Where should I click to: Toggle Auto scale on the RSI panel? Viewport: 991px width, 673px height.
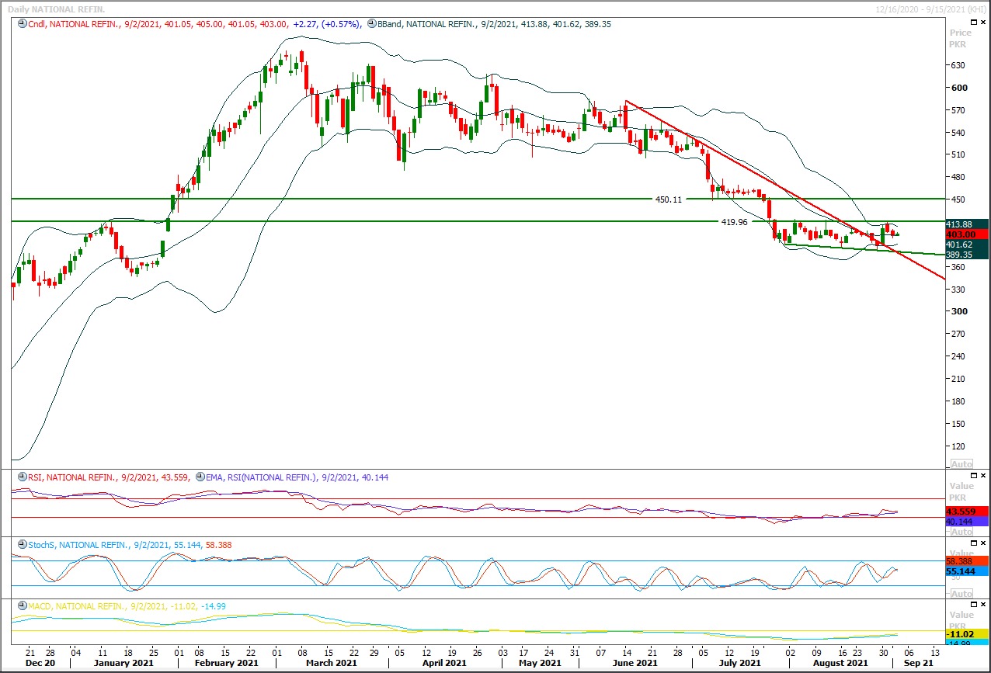point(961,532)
